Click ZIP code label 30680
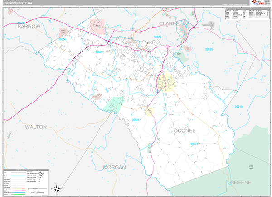Image resolution: width=272 pixels, height=197 pixels. (21, 23)
